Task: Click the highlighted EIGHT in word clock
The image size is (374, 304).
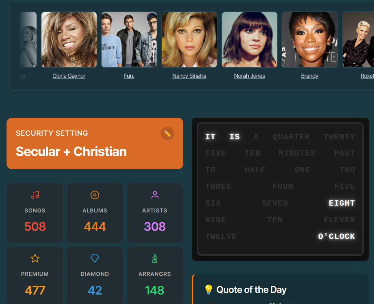Action: [342, 203]
